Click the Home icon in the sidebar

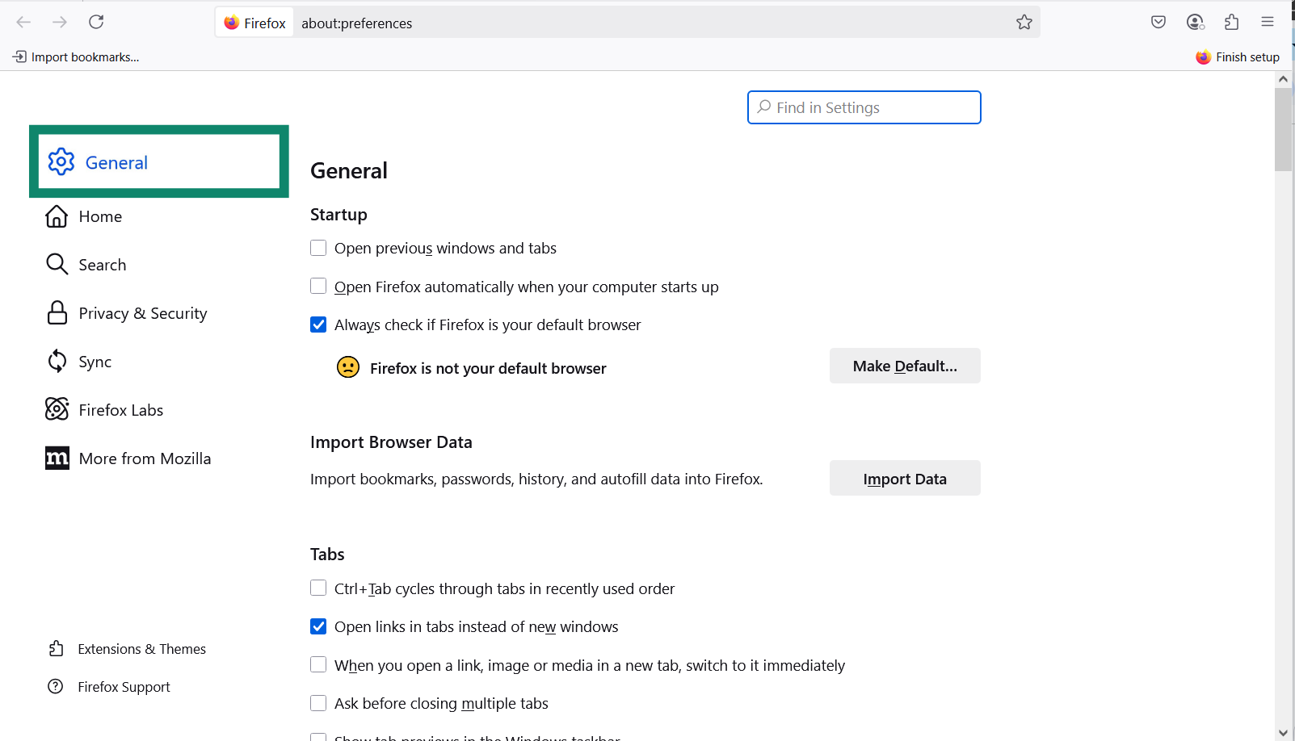click(57, 216)
